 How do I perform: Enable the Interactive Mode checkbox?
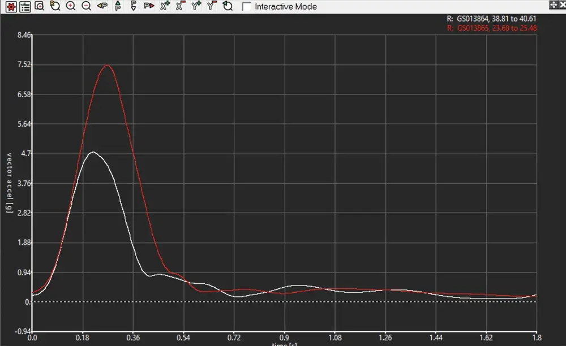[x=247, y=6]
